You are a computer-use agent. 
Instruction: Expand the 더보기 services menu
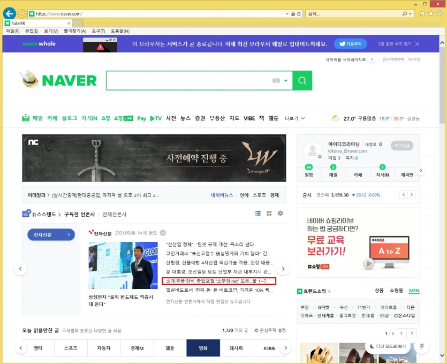click(294, 118)
